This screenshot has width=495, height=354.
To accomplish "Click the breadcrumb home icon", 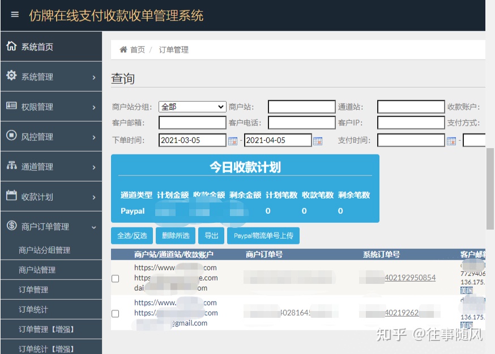I will click(123, 50).
